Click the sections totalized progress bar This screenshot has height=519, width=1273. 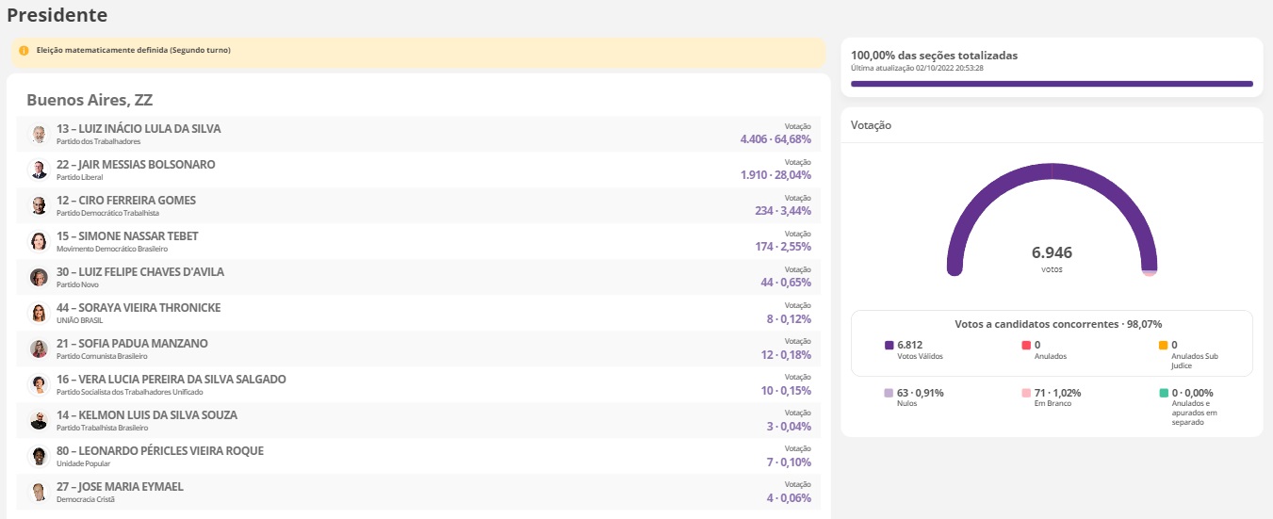(1052, 84)
